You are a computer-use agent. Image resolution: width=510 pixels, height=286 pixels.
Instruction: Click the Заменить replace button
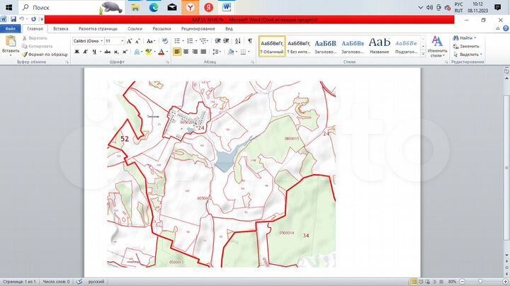click(466, 46)
